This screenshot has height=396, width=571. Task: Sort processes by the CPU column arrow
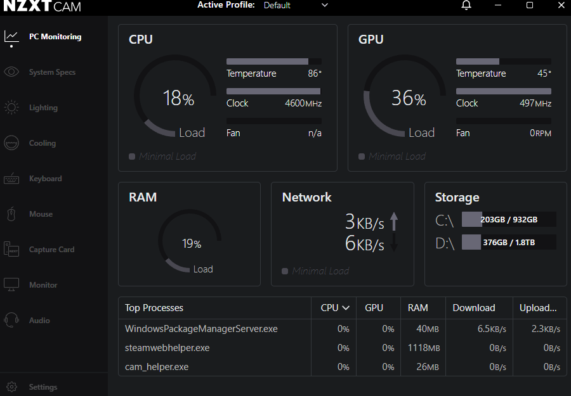pyautogui.click(x=346, y=308)
